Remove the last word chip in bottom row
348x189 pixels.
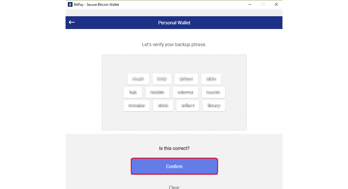214,106
